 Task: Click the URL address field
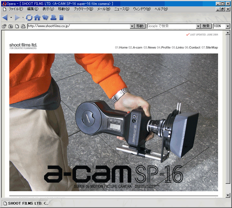(79, 26)
